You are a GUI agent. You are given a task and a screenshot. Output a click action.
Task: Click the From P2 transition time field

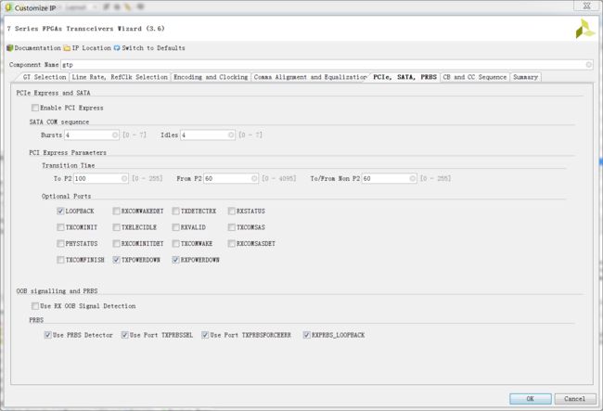231,178
